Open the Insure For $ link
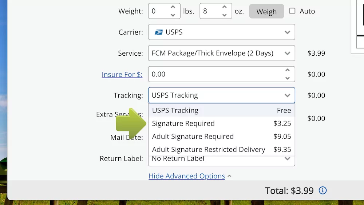 (x=122, y=74)
